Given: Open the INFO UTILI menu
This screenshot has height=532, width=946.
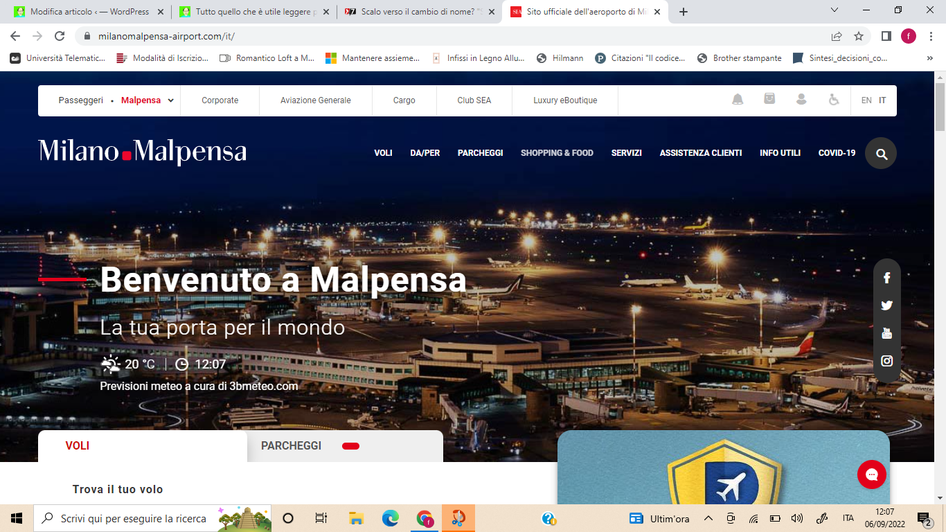Looking at the screenshot, I should pyautogui.click(x=780, y=153).
